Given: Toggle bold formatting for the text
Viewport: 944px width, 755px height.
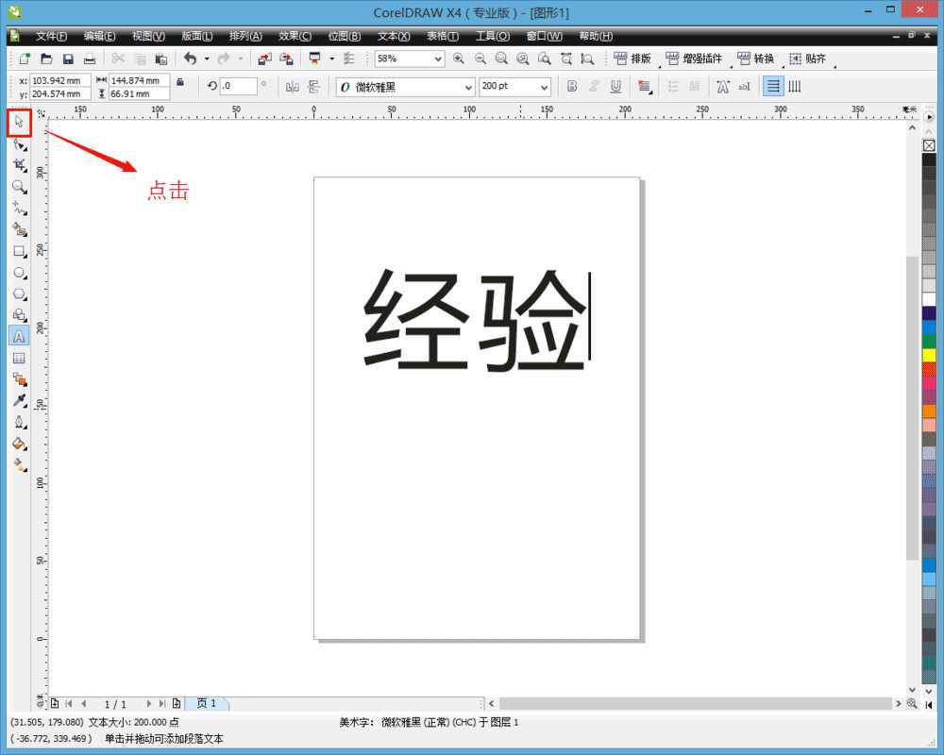Looking at the screenshot, I should [x=572, y=86].
